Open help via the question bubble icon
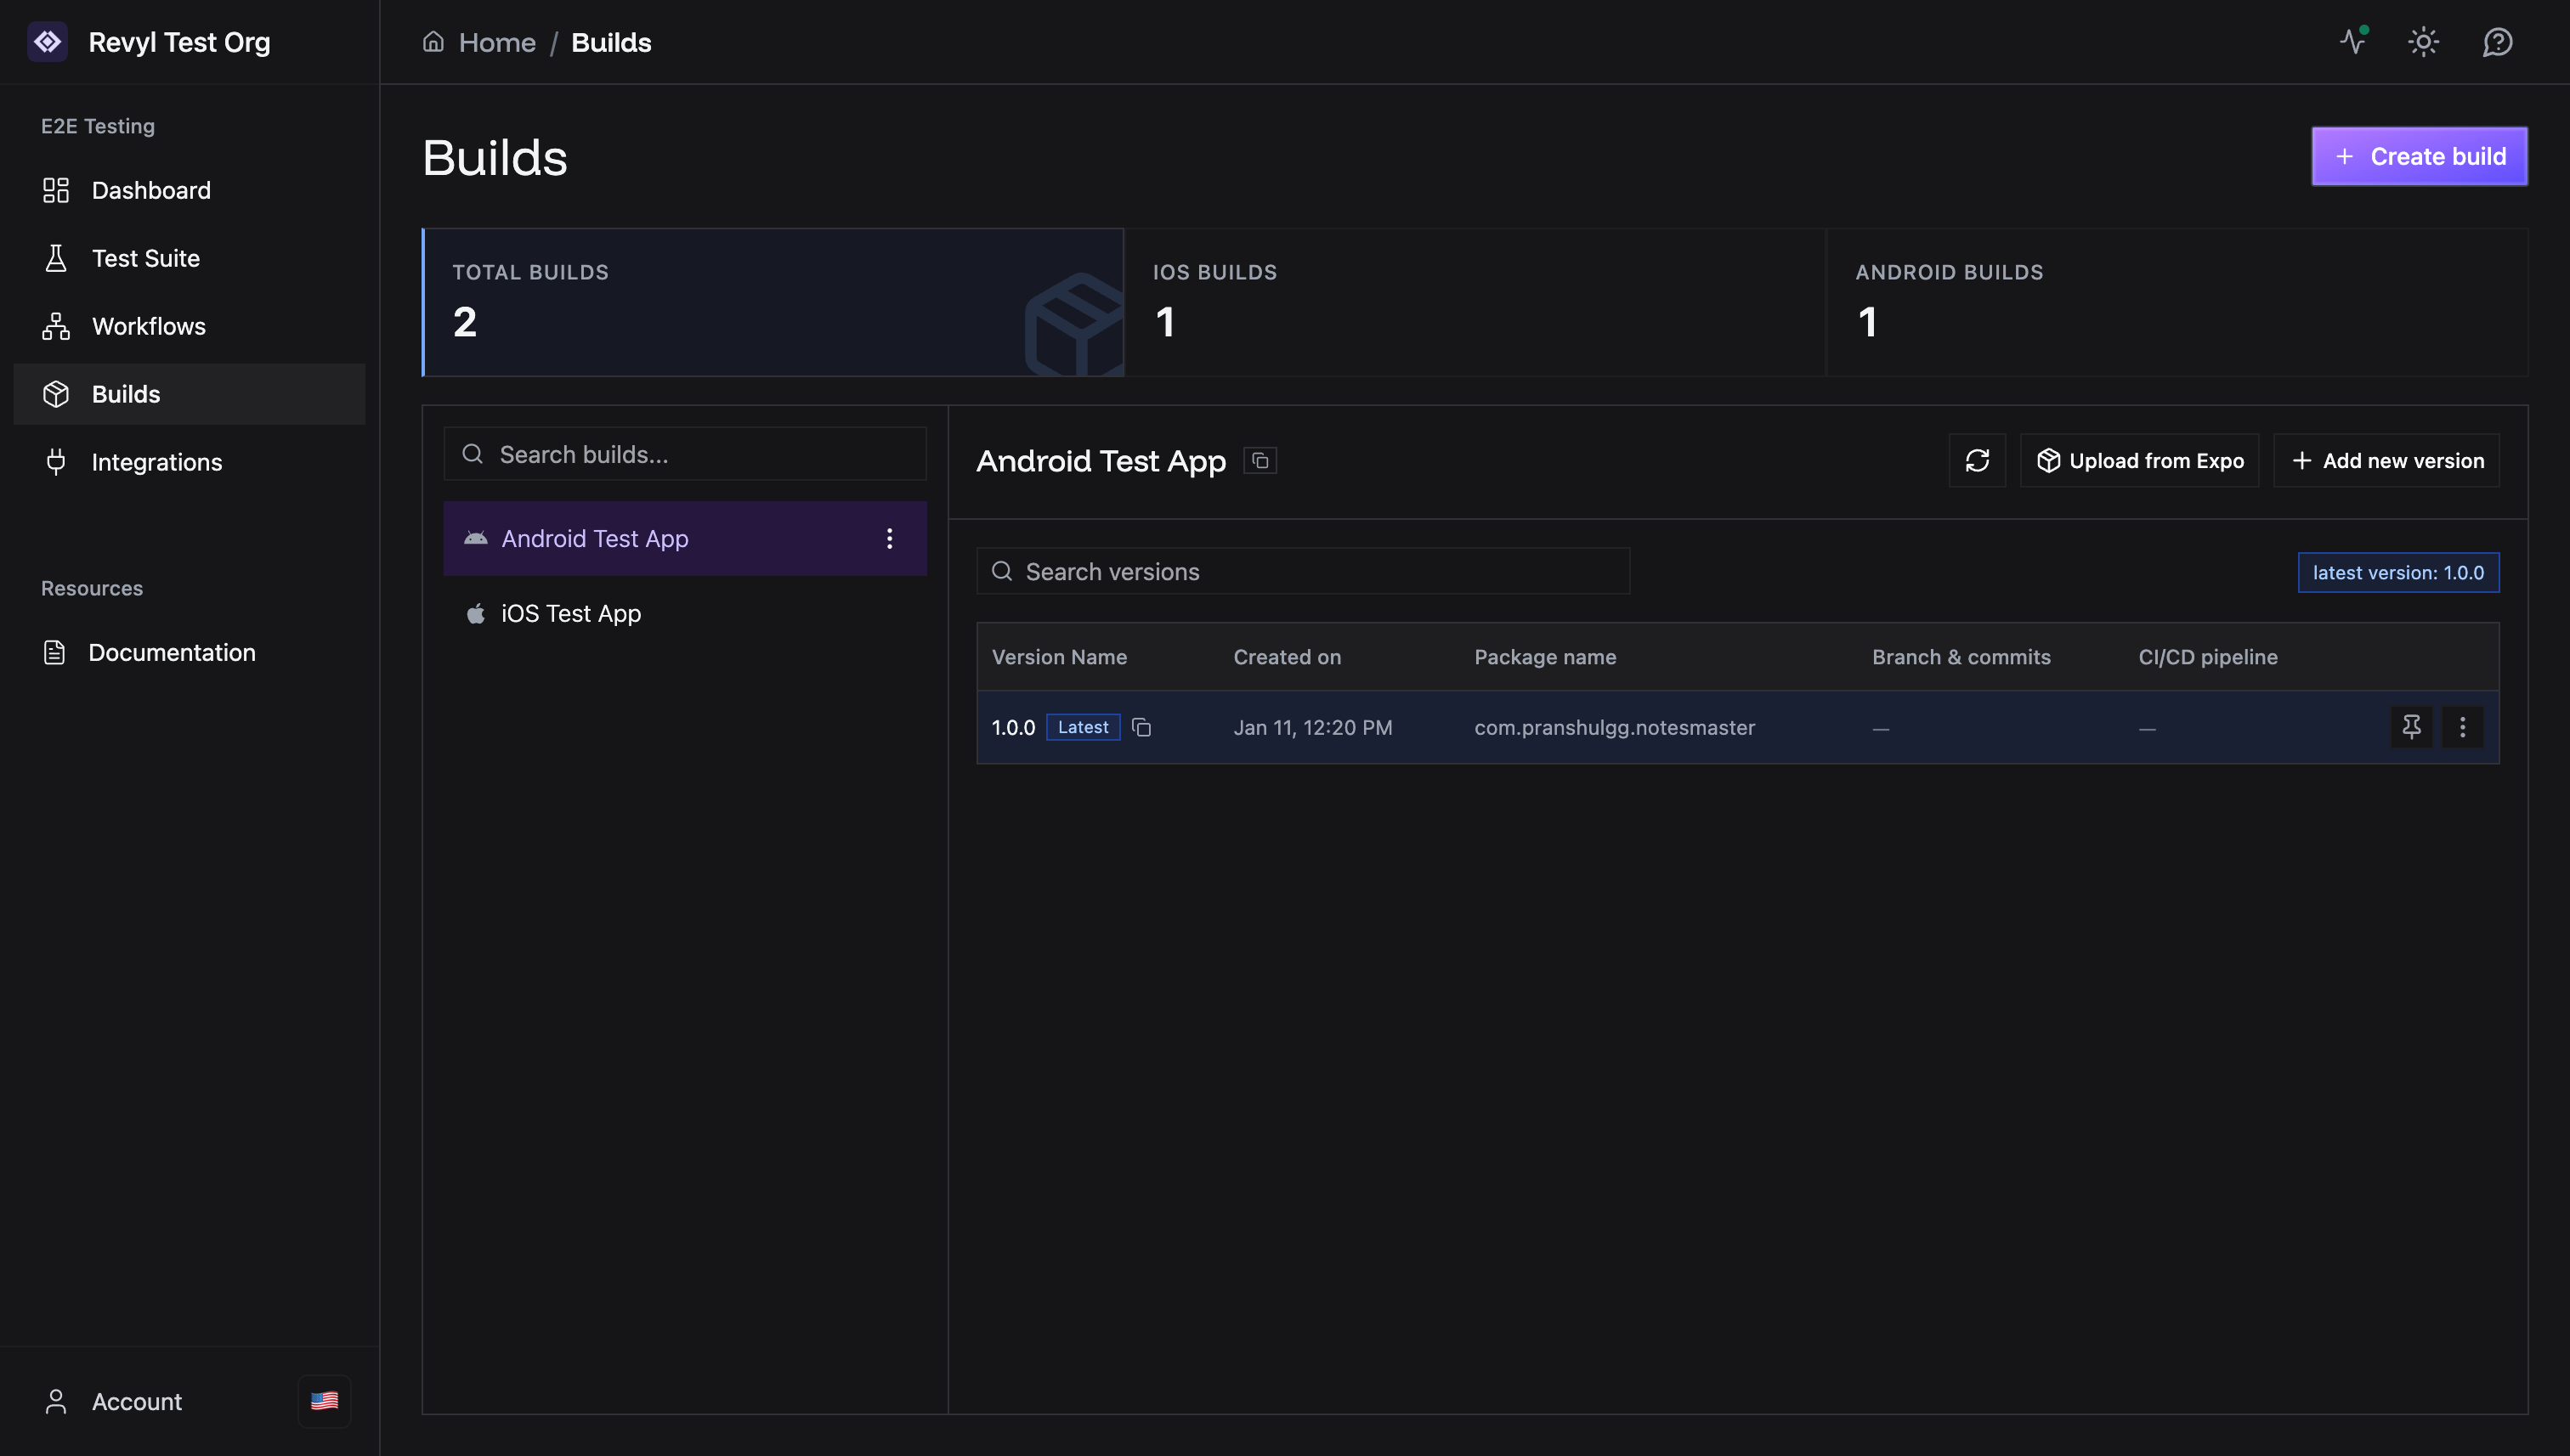2570x1456 pixels. 2497,41
